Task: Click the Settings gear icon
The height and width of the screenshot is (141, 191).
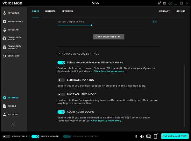Action: pyautogui.click(x=4, y=97)
